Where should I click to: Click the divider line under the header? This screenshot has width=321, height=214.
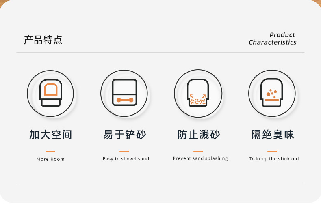160,52
